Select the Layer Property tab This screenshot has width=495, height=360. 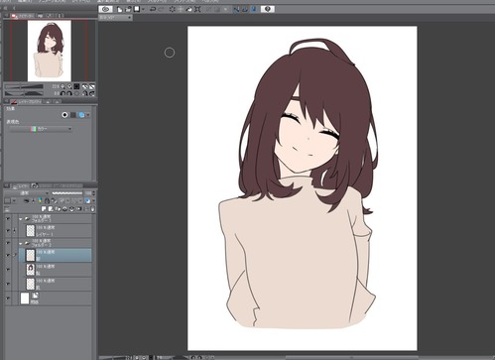click(26, 101)
